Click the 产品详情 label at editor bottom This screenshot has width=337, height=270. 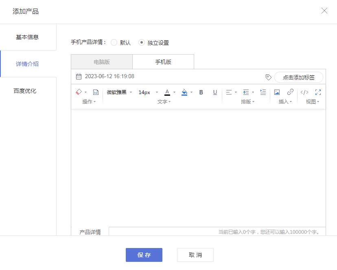90,232
